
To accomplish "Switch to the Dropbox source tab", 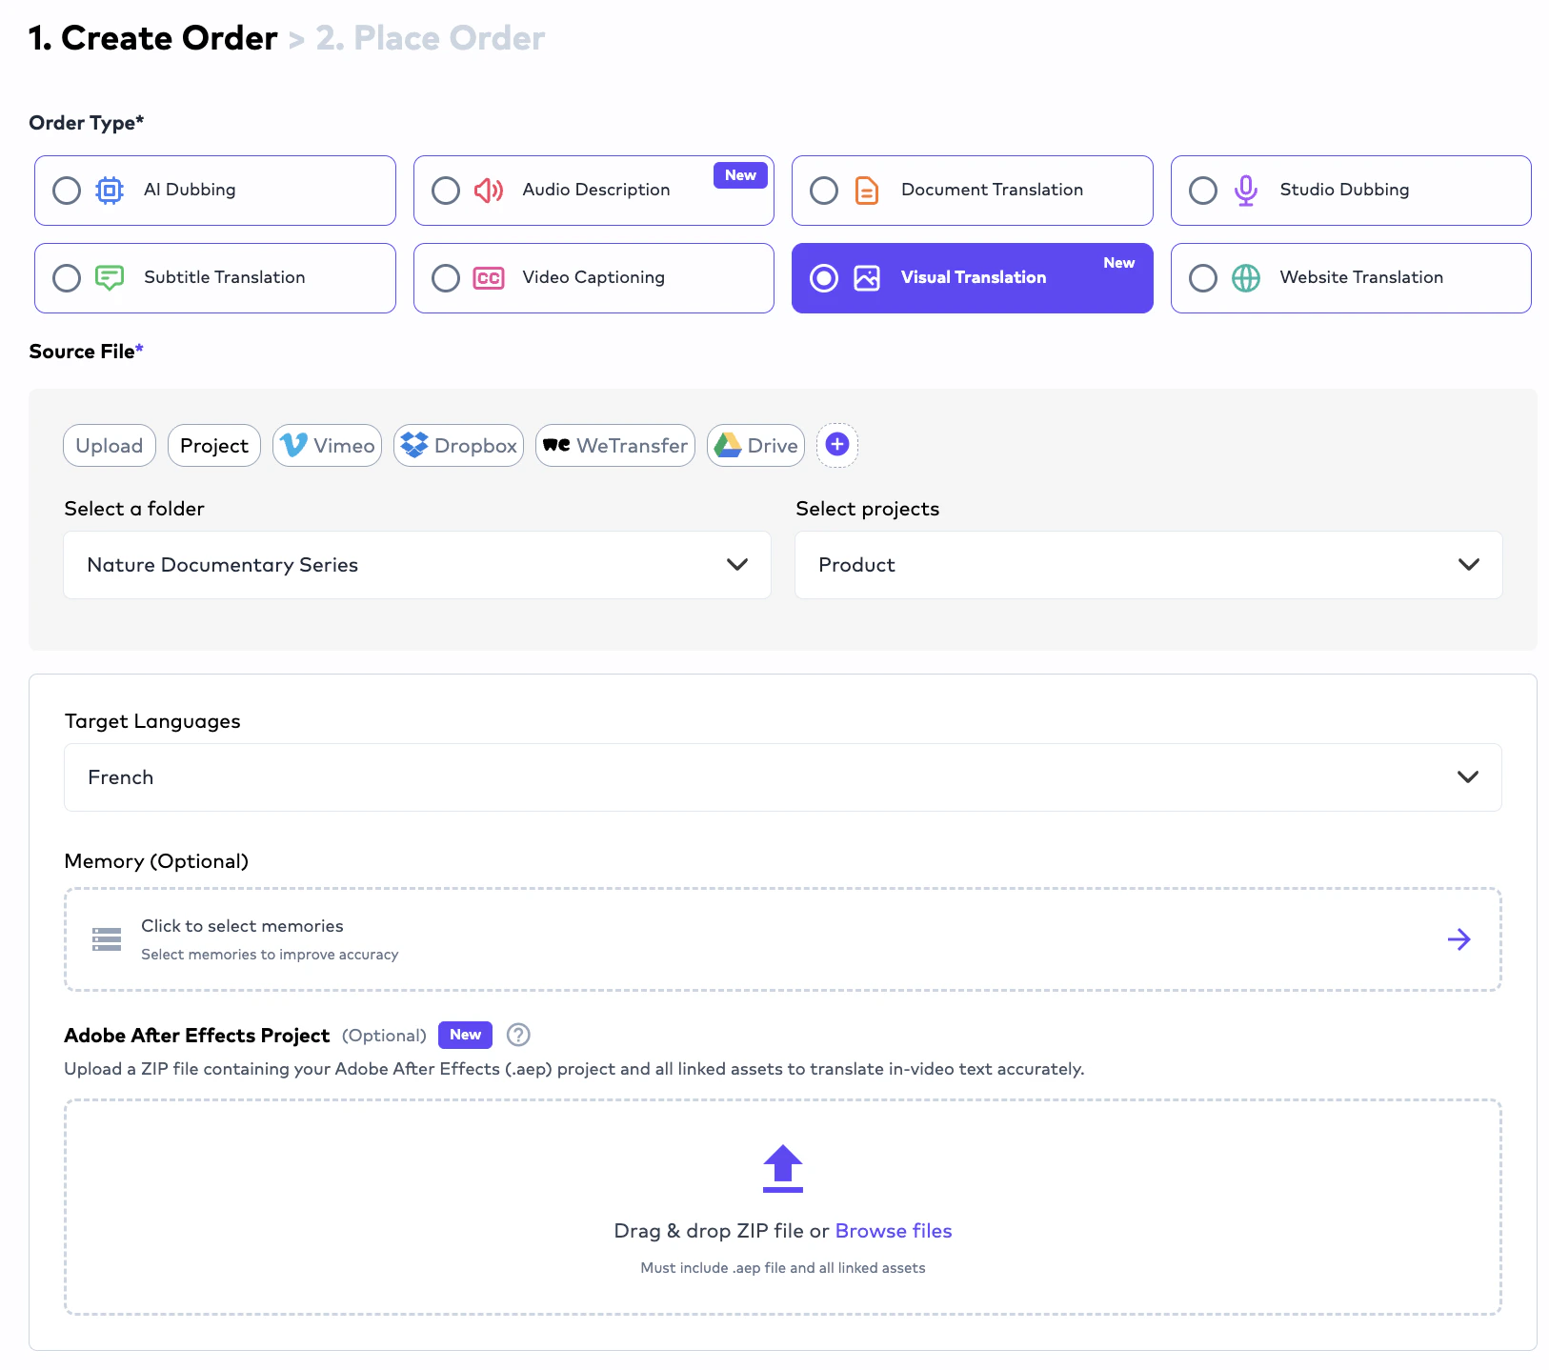I will click(458, 446).
